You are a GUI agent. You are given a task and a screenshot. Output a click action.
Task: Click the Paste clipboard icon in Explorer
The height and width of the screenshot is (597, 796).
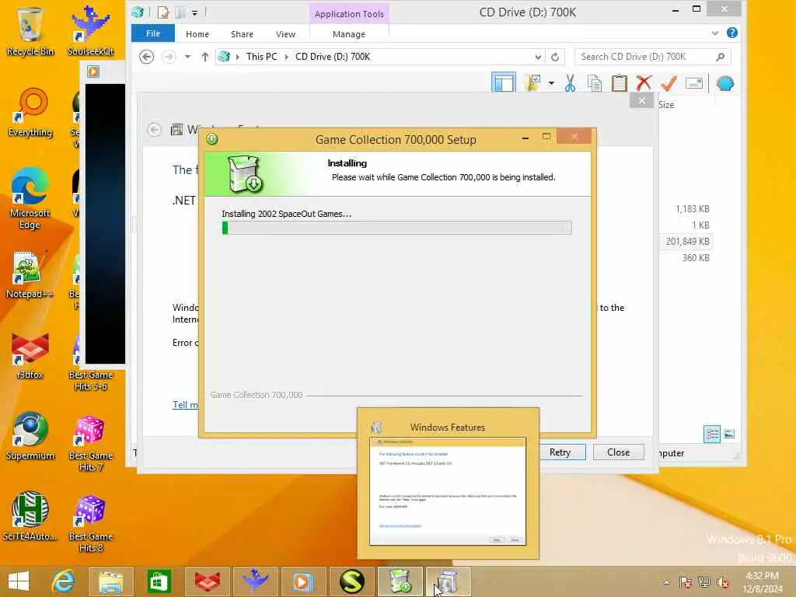tap(619, 83)
